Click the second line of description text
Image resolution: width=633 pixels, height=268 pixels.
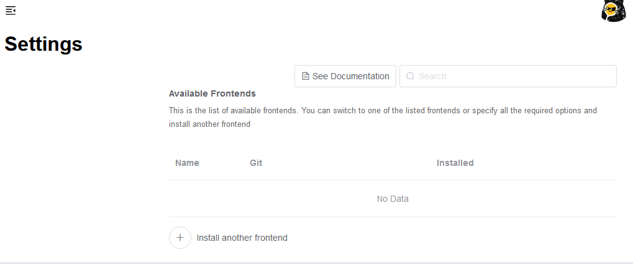209,124
